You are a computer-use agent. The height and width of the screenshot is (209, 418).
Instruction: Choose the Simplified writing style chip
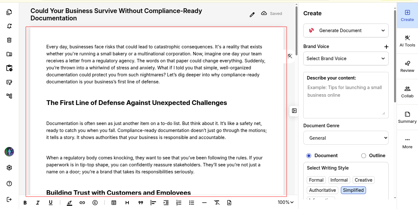(x=353, y=190)
